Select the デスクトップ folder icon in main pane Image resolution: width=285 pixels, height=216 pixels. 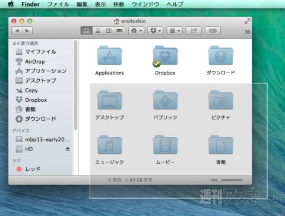(x=109, y=100)
